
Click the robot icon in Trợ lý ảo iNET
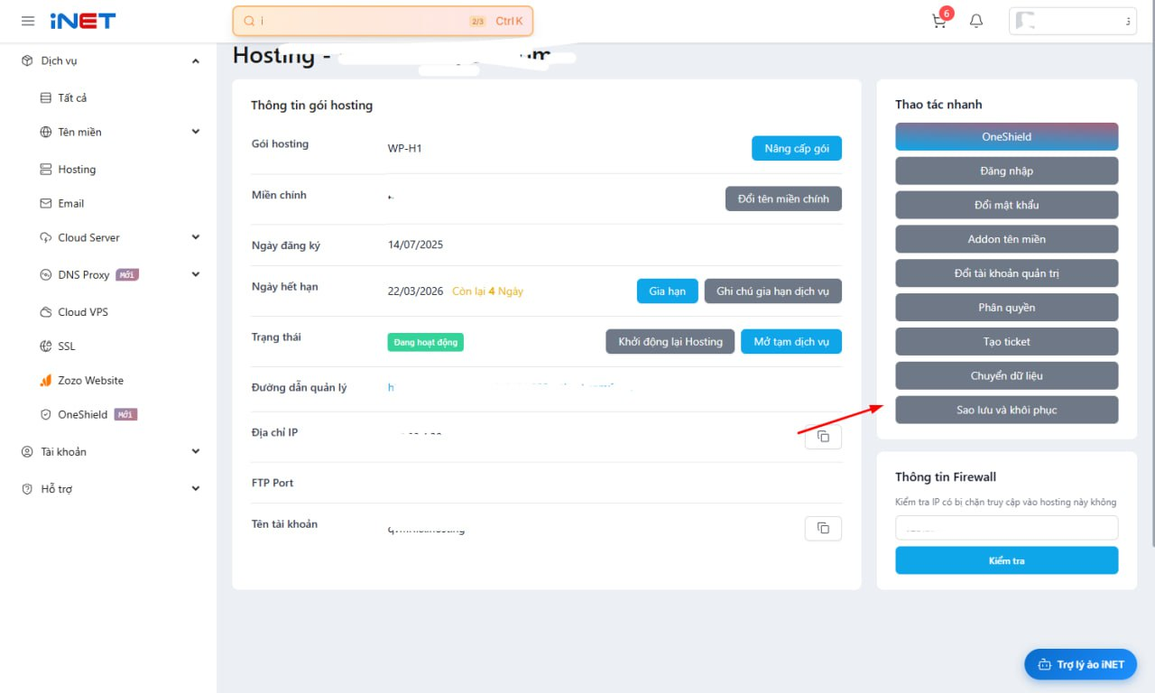(x=1045, y=665)
